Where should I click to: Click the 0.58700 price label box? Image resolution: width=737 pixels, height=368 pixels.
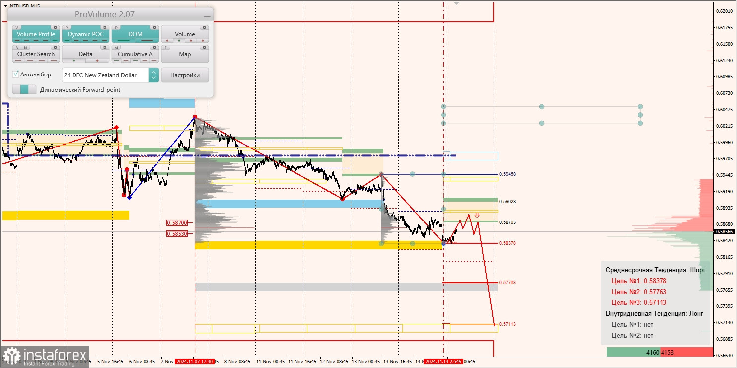(x=177, y=223)
